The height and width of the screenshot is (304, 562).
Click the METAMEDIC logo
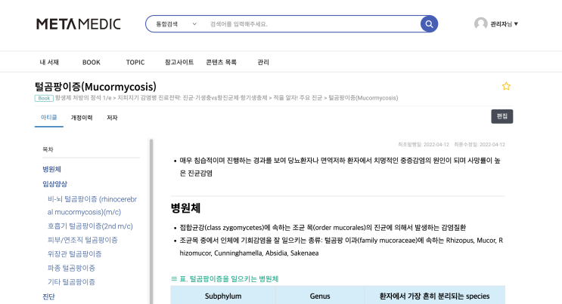(79, 24)
